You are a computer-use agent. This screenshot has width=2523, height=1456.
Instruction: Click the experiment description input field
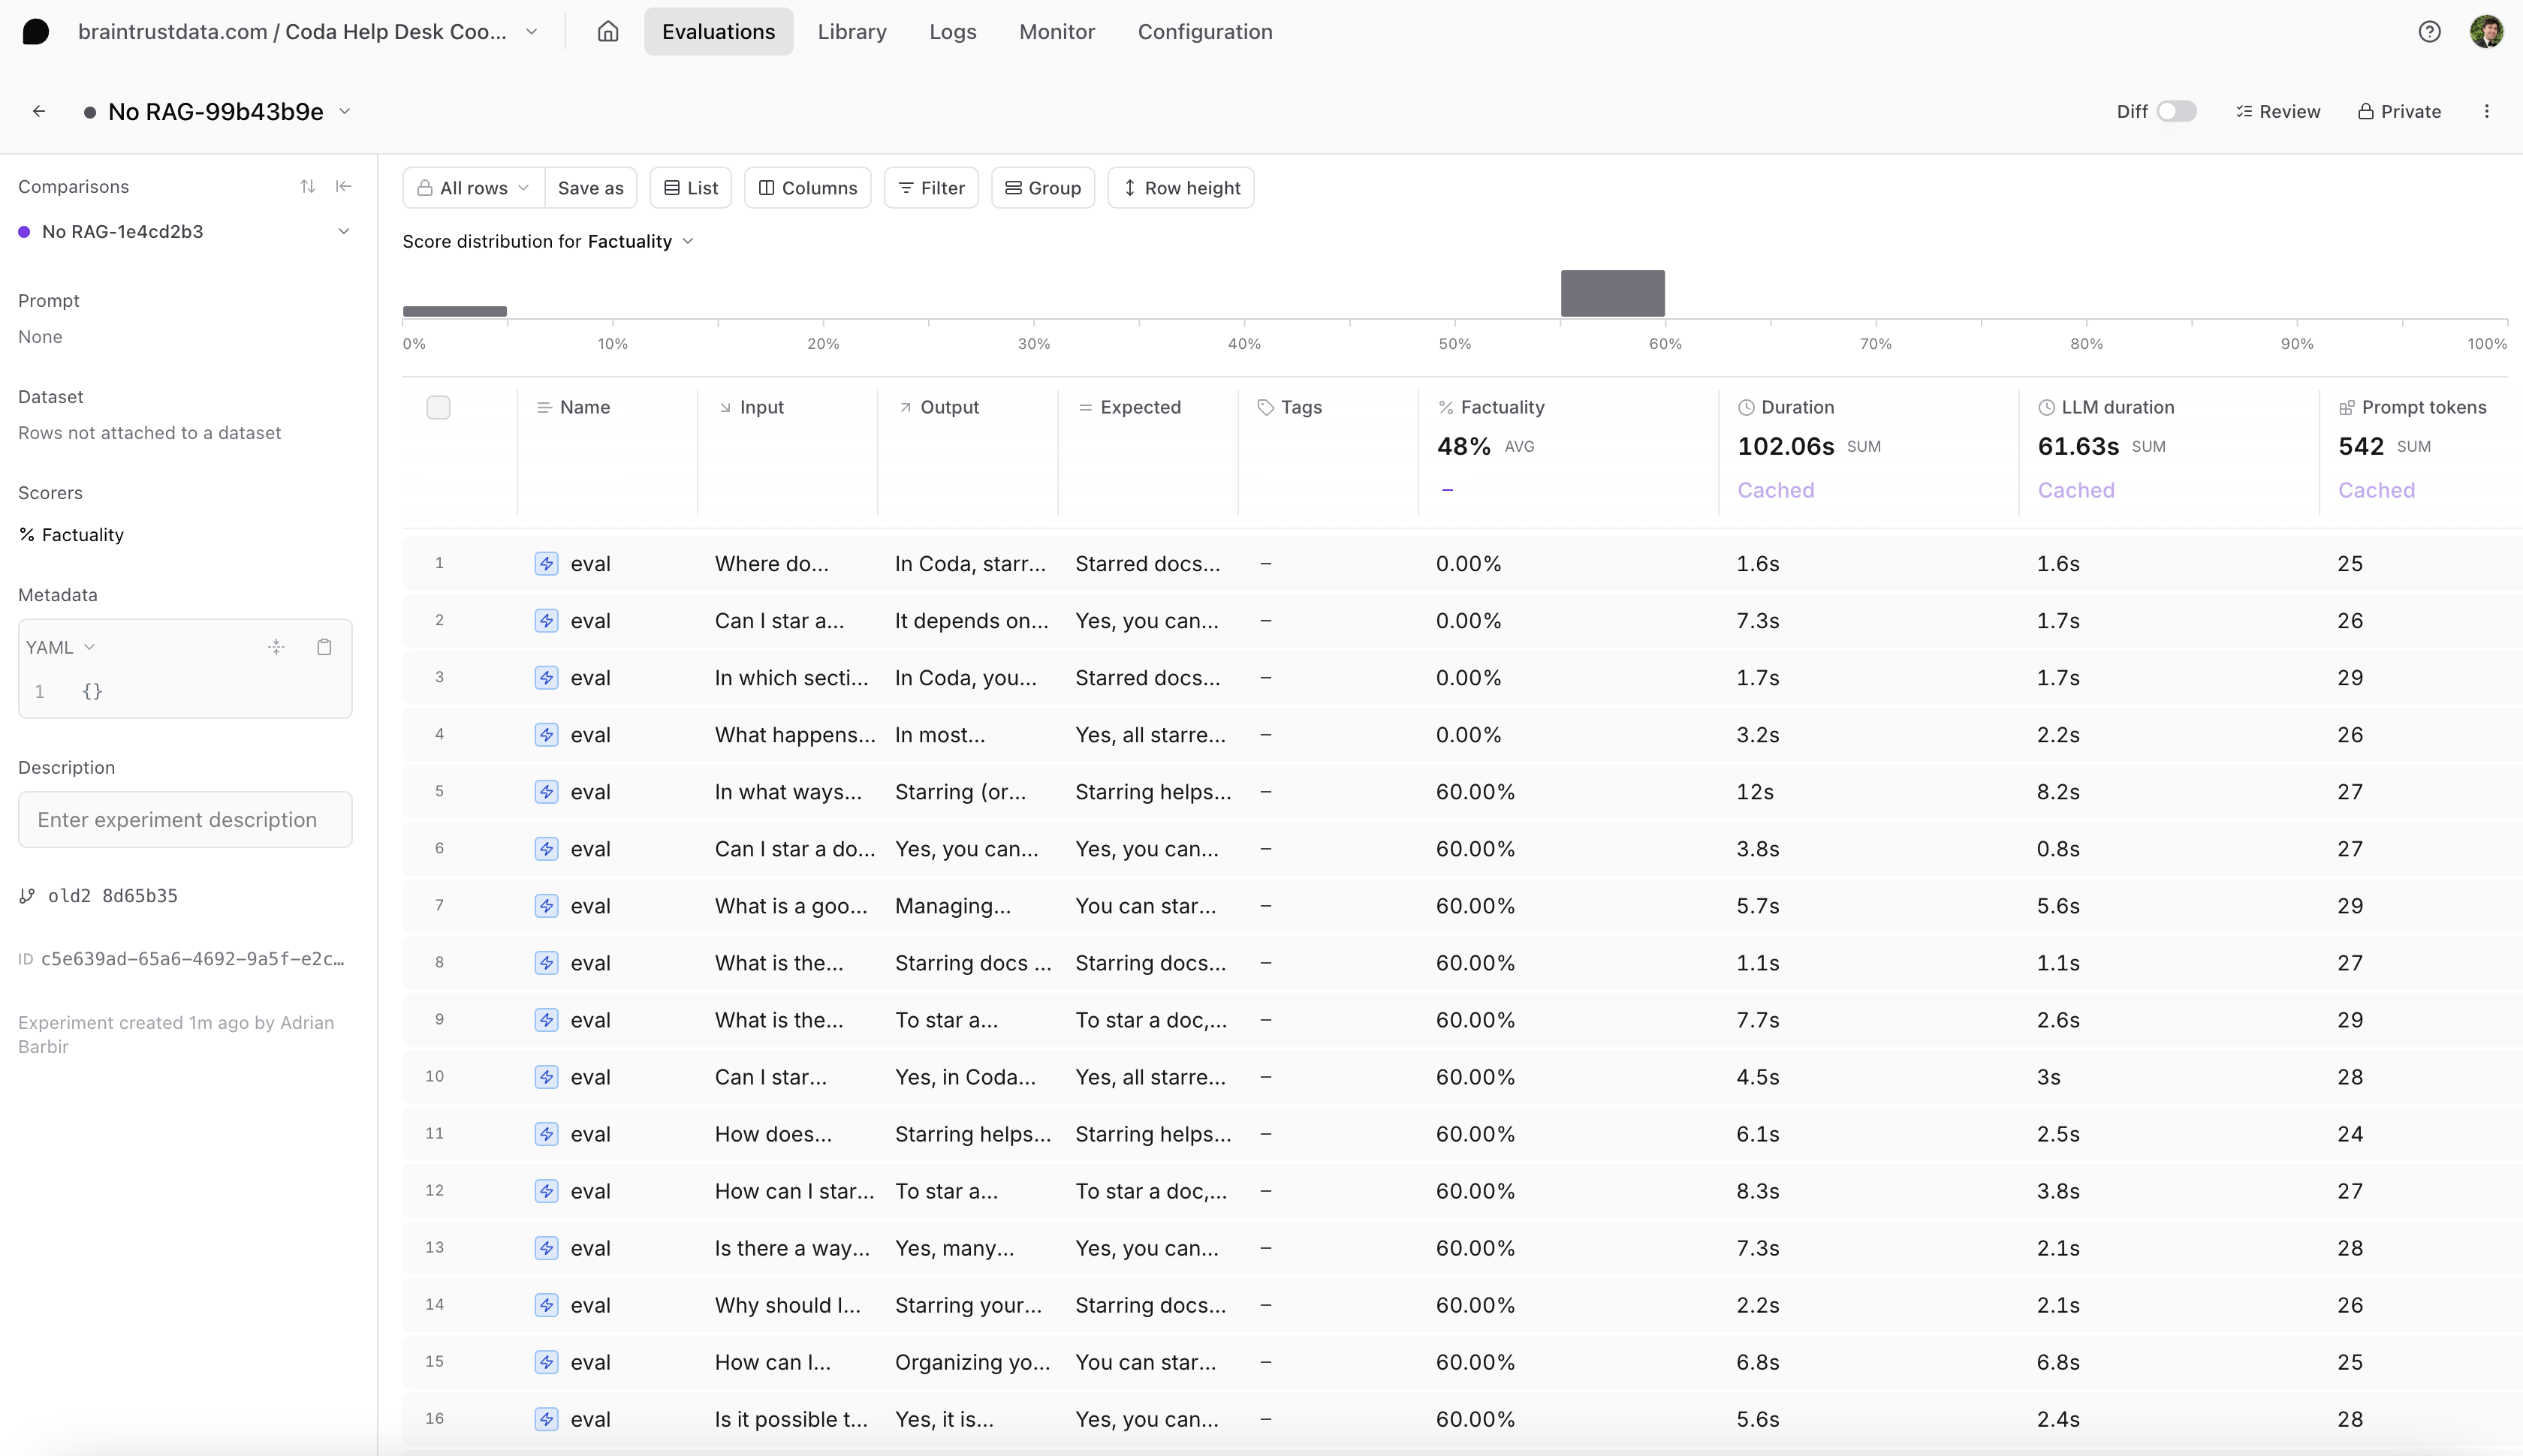[x=185, y=819]
